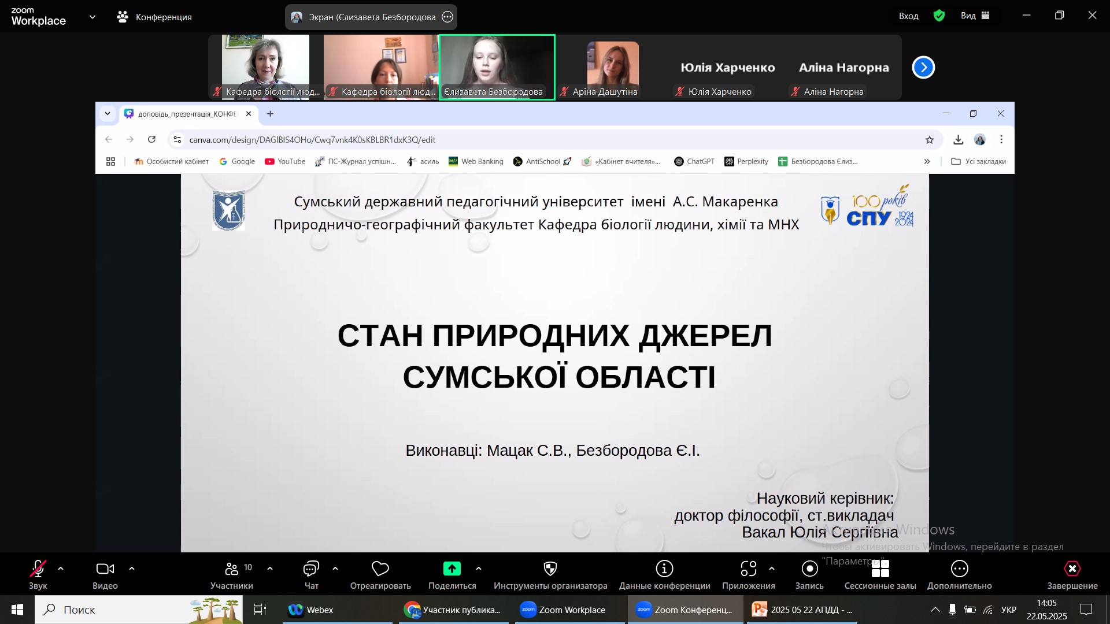
Task: Open the Конференция menu item
Action: pos(154,17)
